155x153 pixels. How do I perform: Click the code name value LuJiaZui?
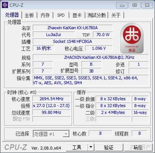point(53,35)
